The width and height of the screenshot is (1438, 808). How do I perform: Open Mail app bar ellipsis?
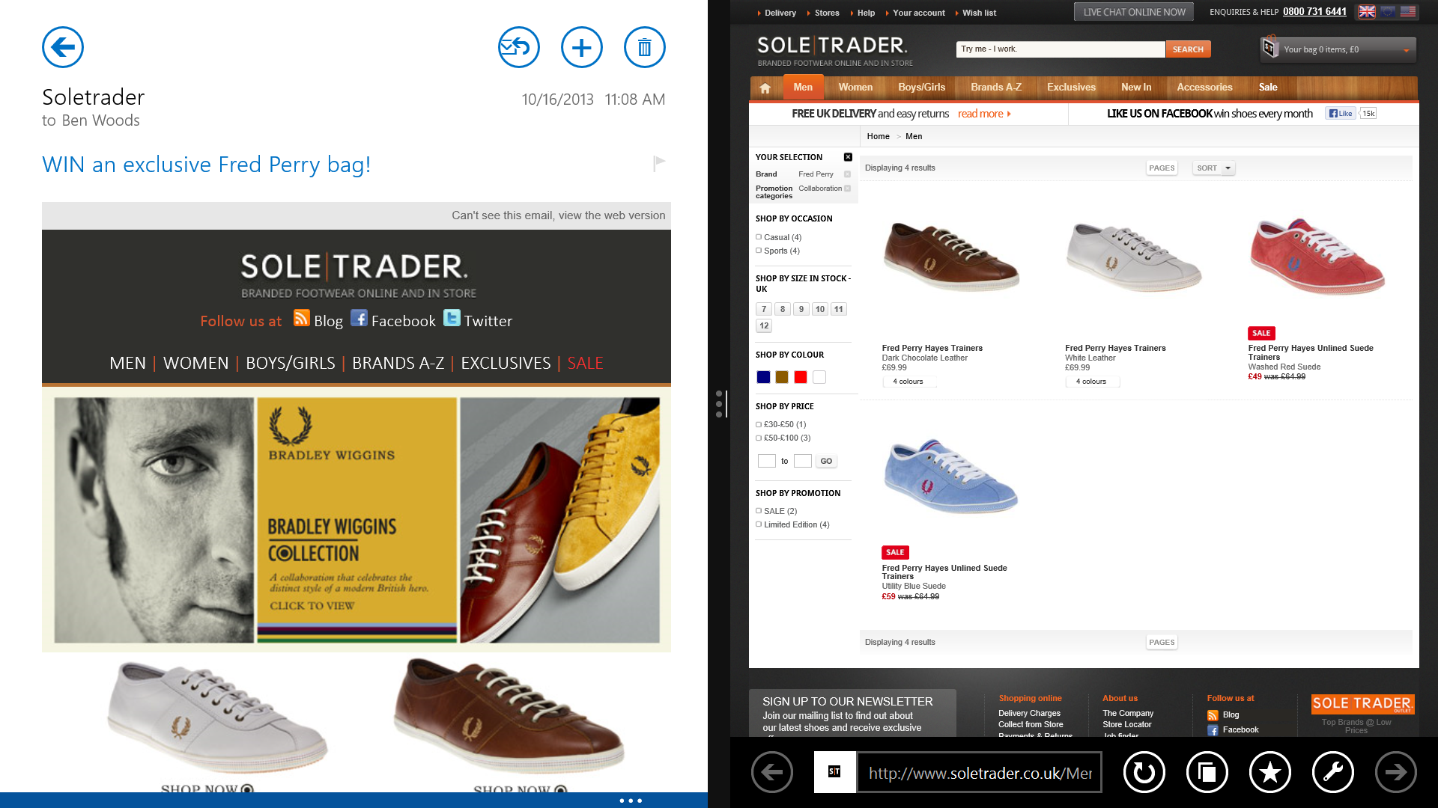click(631, 801)
